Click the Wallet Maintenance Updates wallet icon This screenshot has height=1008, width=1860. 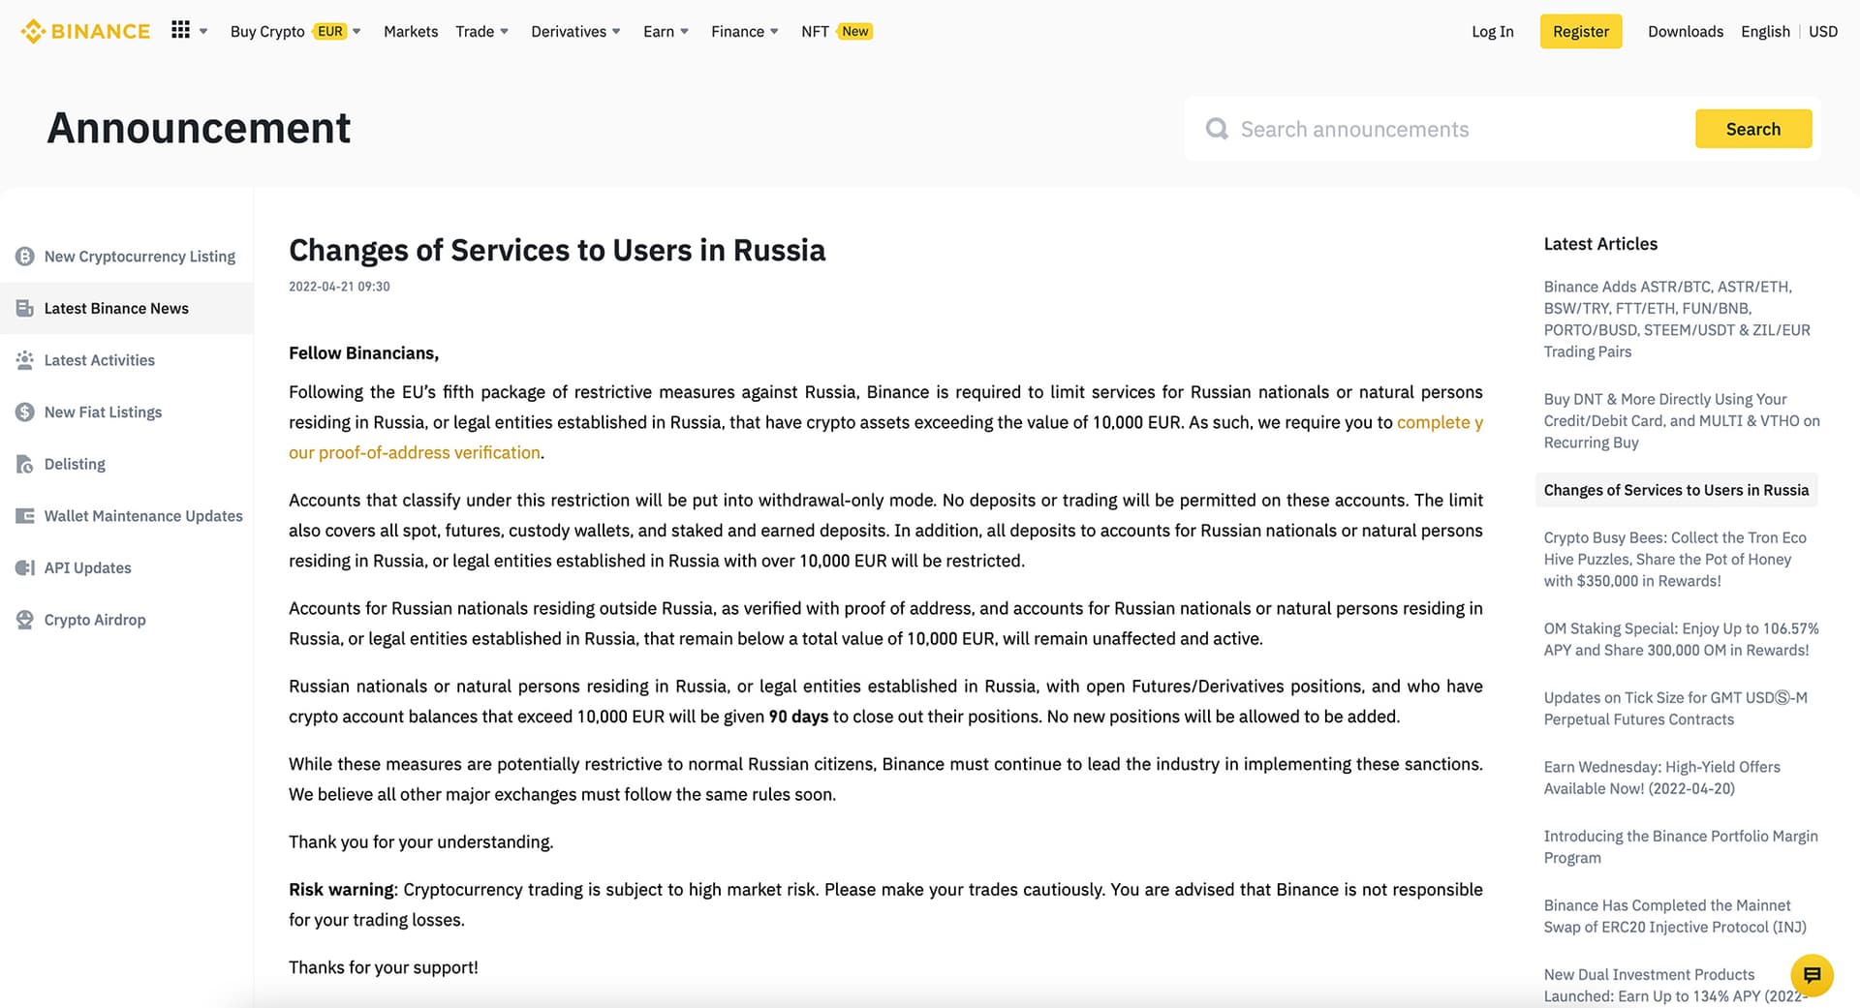tap(25, 516)
